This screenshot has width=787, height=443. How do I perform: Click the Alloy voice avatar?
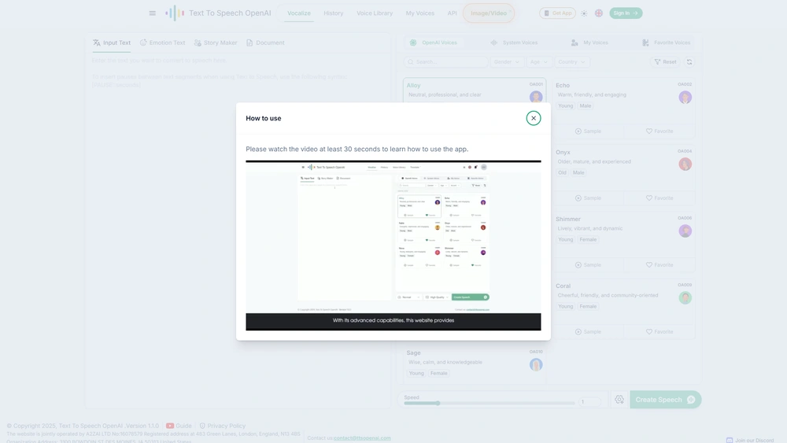click(536, 96)
